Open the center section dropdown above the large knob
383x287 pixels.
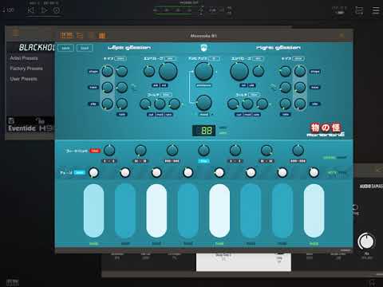point(215,58)
